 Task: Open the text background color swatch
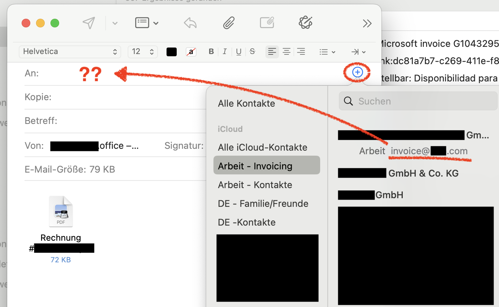[191, 52]
